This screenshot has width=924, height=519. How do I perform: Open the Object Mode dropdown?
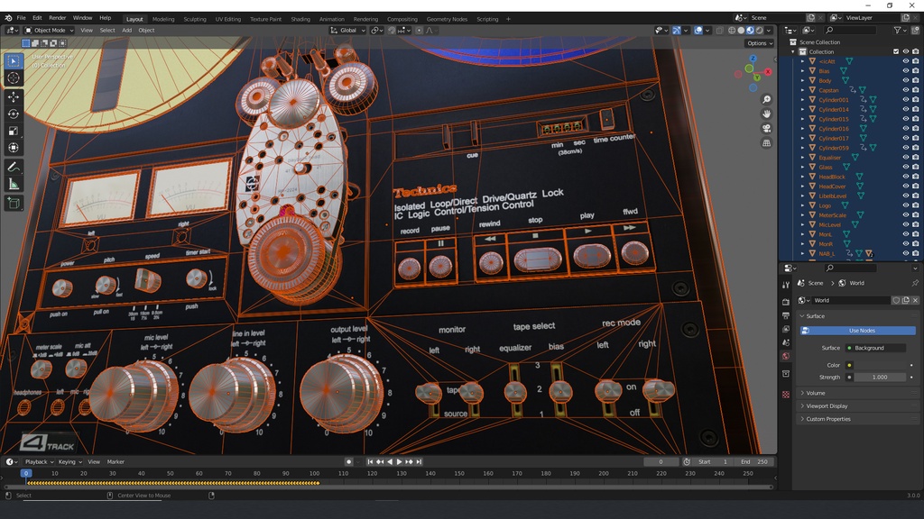click(x=50, y=30)
